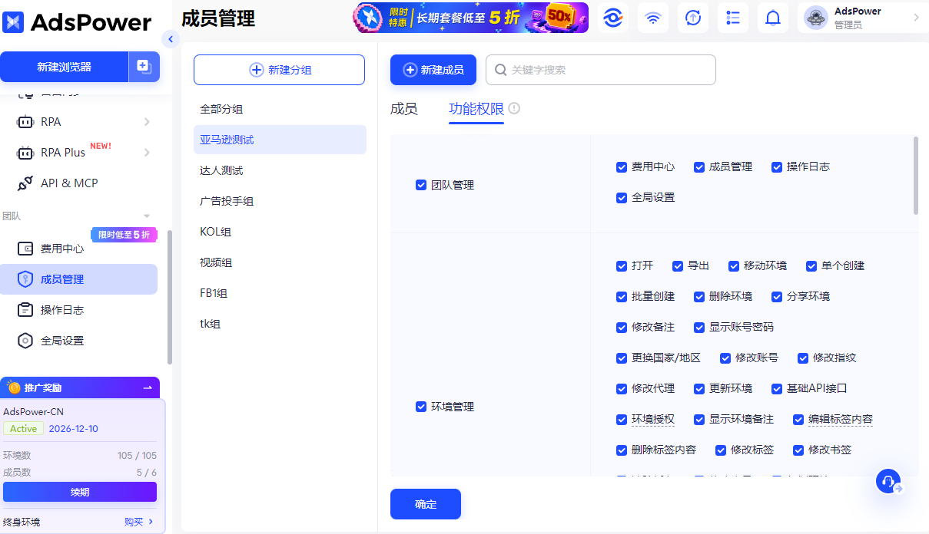Click the arrow on the 推广奖励 banner
This screenshot has height=534, width=929.
point(148,388)
